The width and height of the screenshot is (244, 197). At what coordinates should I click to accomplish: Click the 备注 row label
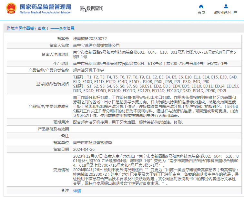point(65,136)
